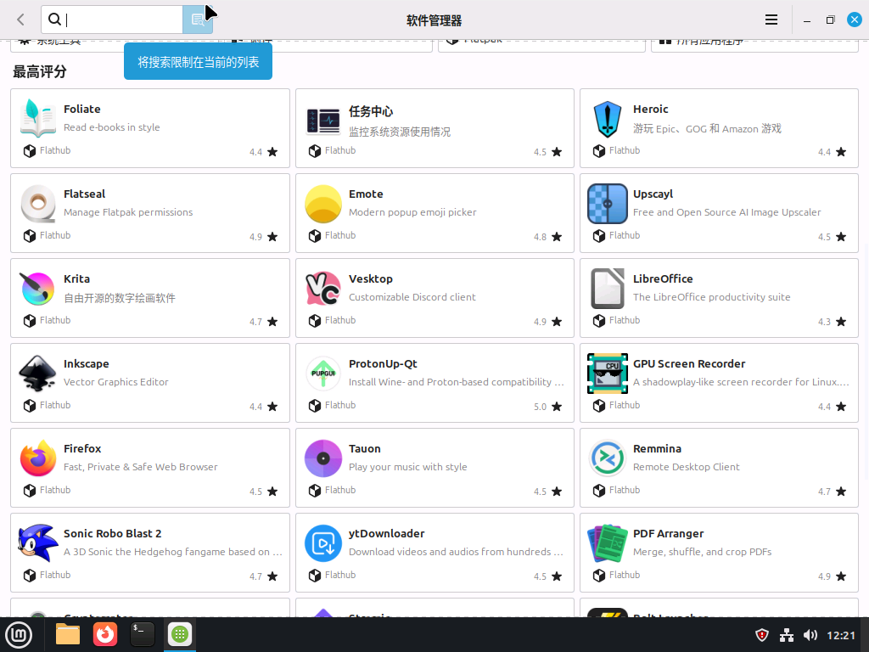This screenshot has width=869, height=652.
Task: Open the 任务中心 app icon
Action: click(x=323, y=121)
